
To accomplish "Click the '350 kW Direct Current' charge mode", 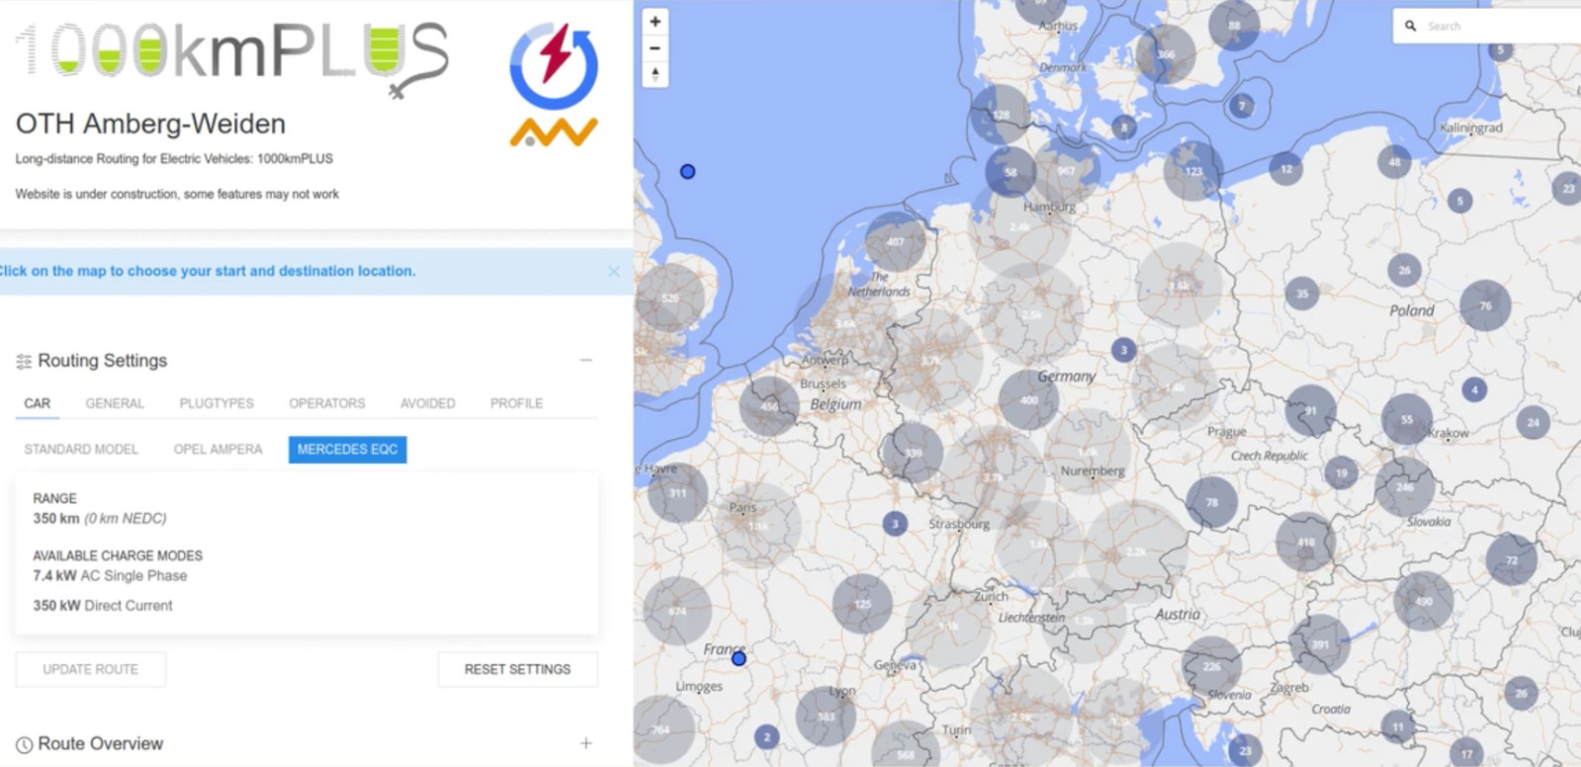I will click(x=103, y=605).
